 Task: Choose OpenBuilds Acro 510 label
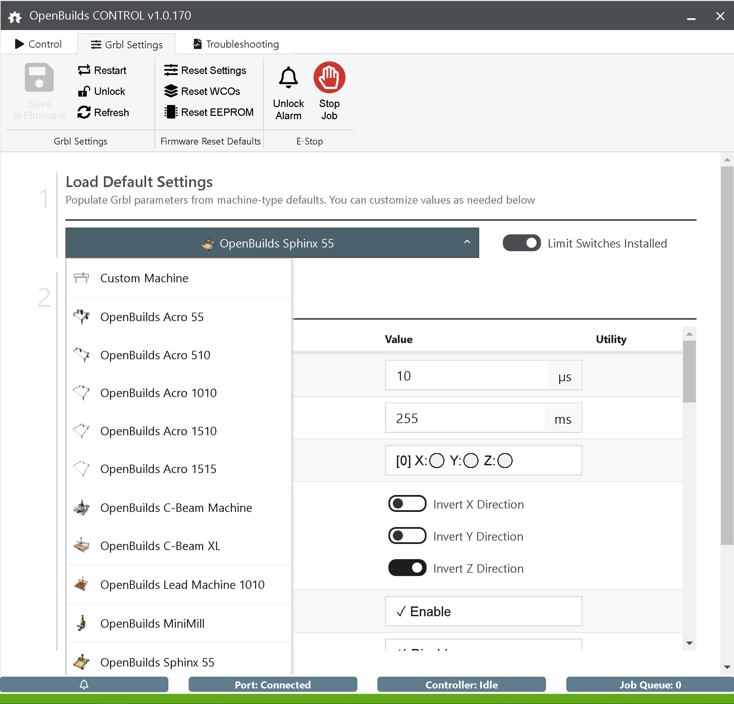[155, 355]
